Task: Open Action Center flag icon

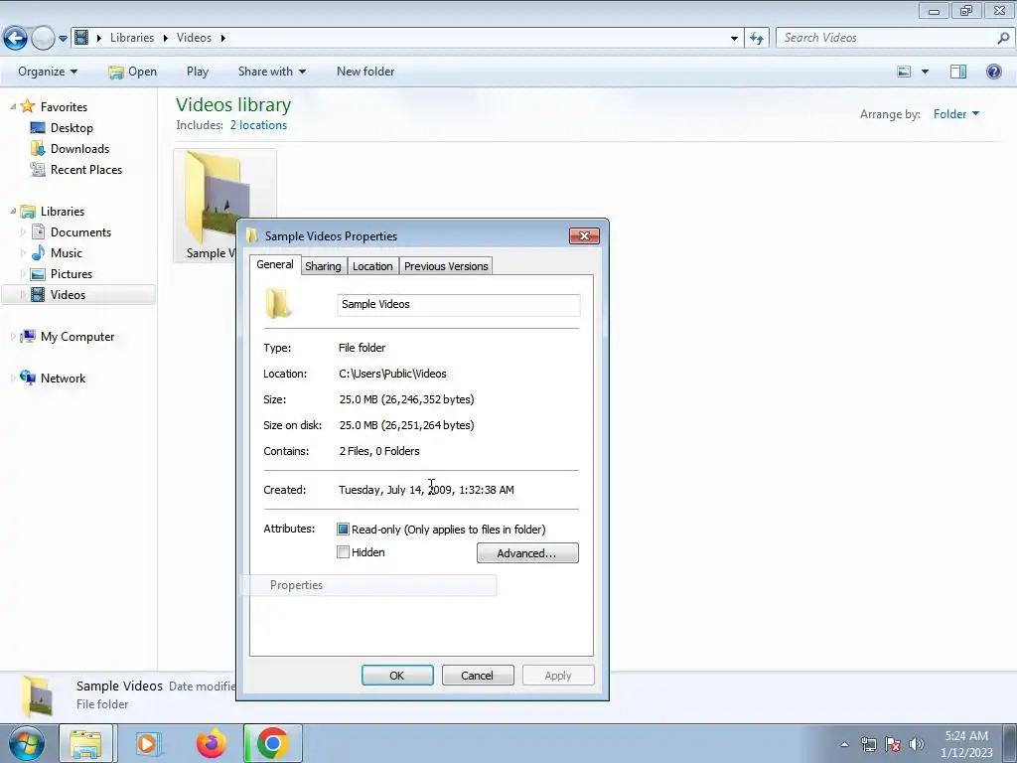Action: [x=893, y=744]
